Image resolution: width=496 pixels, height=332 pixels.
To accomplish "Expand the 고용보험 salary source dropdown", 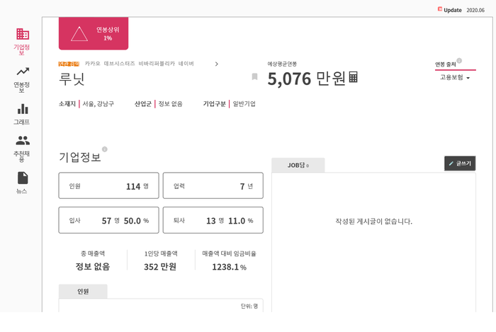I will point(455,77).
